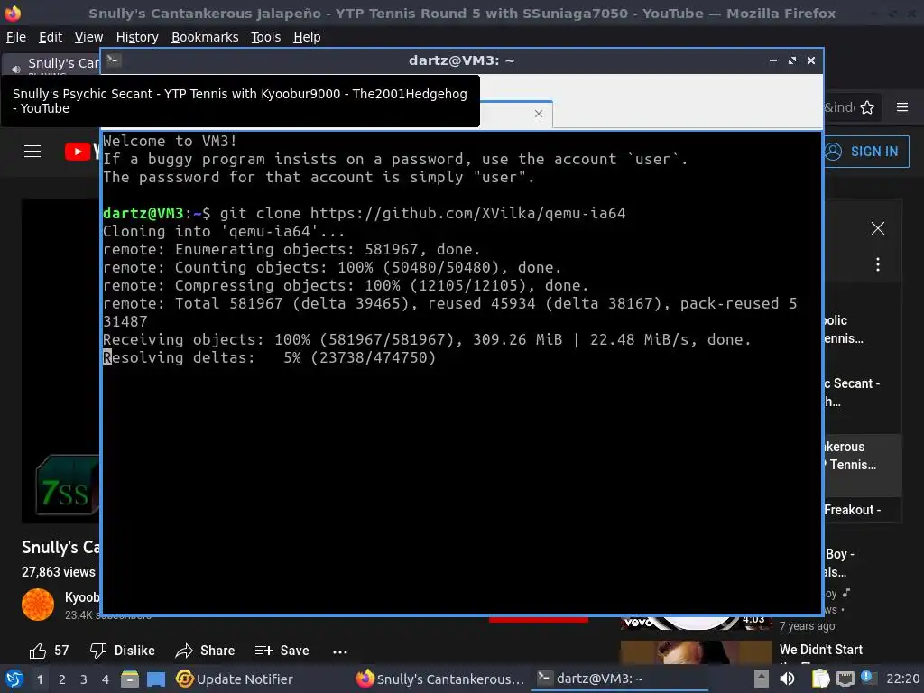Select the Snully's Cantankerous browser tab
Screen dimensions: 924x693
51,64
